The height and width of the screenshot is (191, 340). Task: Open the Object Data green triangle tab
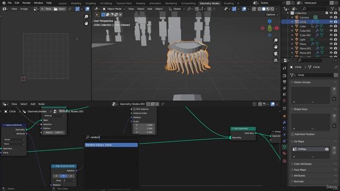tap(285, 147)
